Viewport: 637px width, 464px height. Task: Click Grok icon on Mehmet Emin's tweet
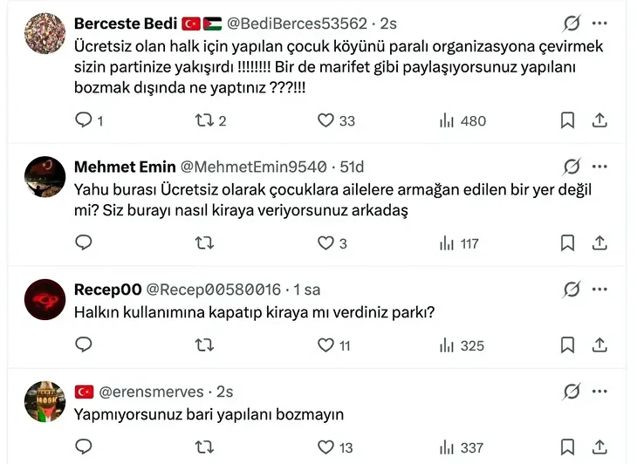point(572,167)
